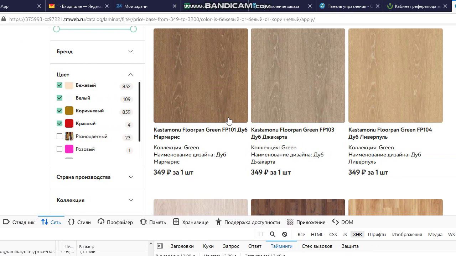The height and width of the screenshot is (256, 456).
Task: Select the Сеть devtools panel
Action: [51, 222]
